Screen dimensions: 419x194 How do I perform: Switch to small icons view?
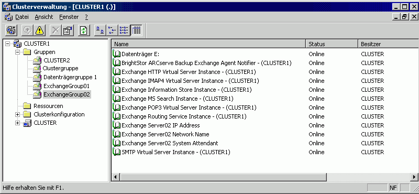[112, 30]
